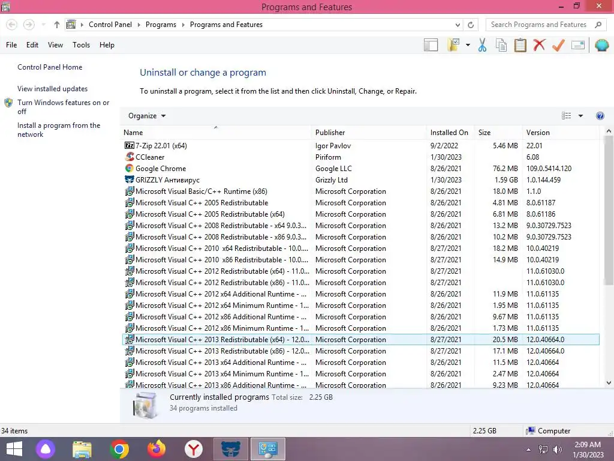
Task: Go up one level with up arrow
Action: [57, 25]
